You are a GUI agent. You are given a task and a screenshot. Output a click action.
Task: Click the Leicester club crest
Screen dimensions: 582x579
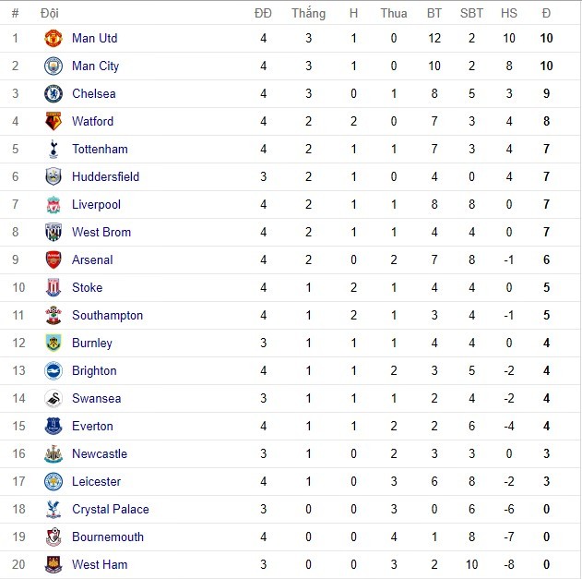point(53,481)
